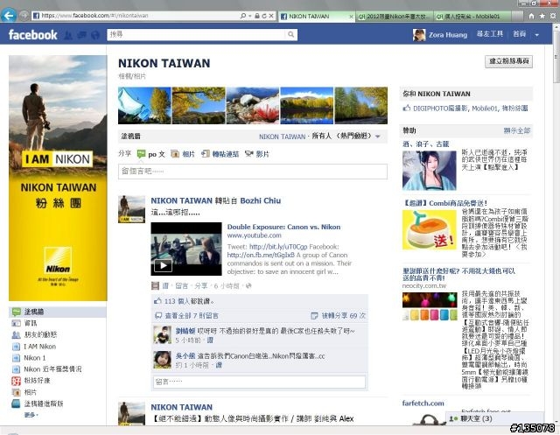Open Facebook friend requests icon

click(x=68, y=35)
